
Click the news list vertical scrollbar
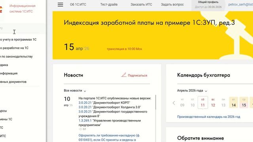point(155,102)
